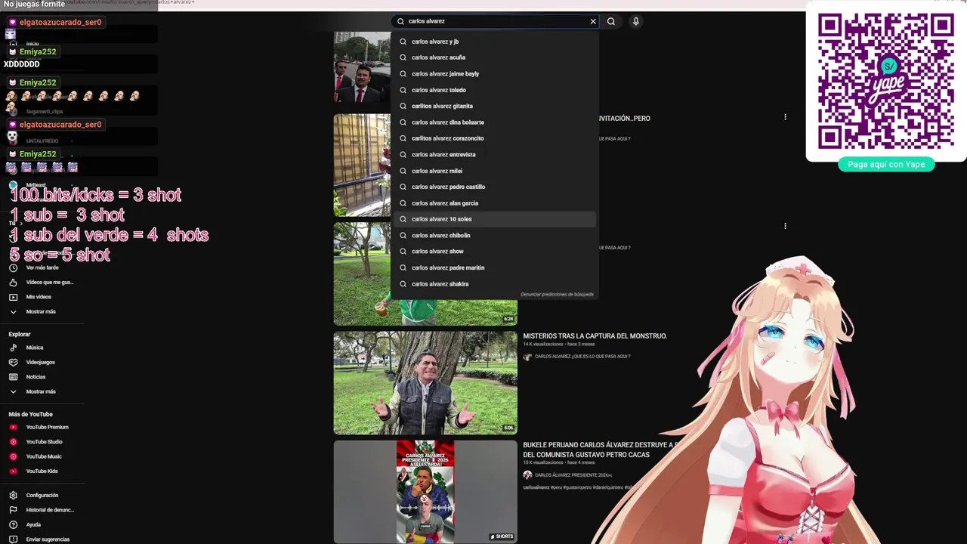Open the three-dot menu of the third result
Image resolution: width=967 pixels, height=544 pixels.
785,226
